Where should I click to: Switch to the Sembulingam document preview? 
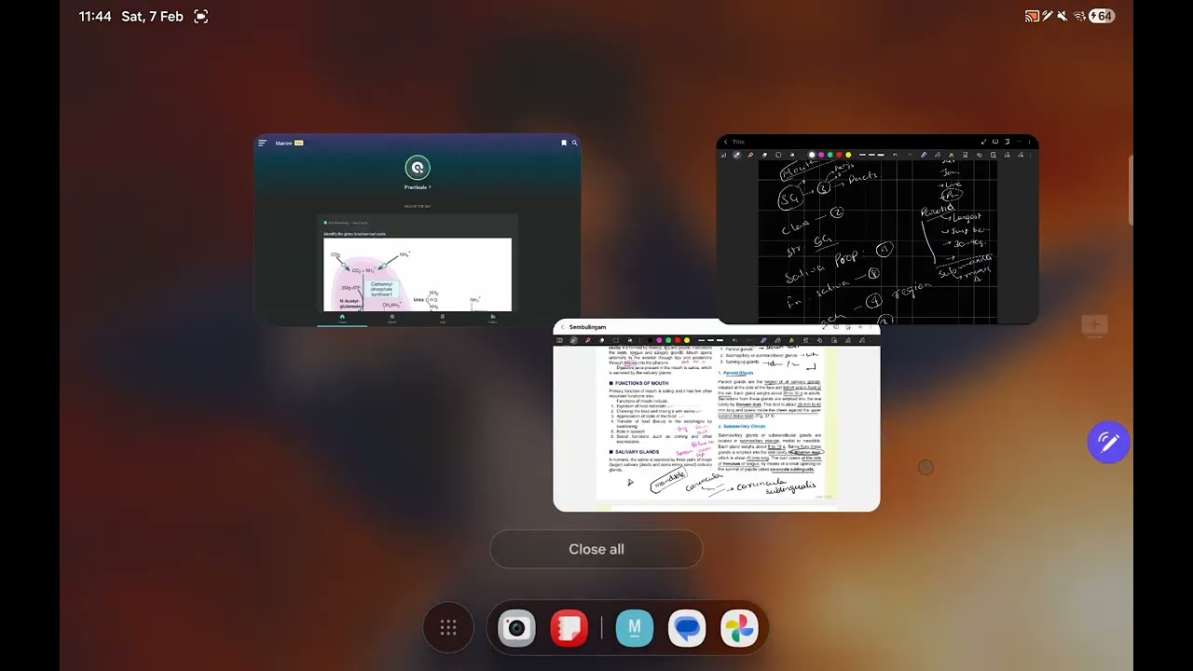pos(717,416)
